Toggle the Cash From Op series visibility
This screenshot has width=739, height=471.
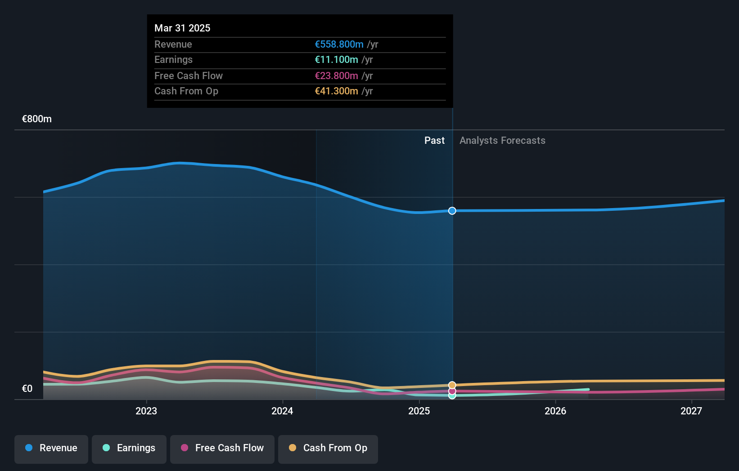point(328,449)
